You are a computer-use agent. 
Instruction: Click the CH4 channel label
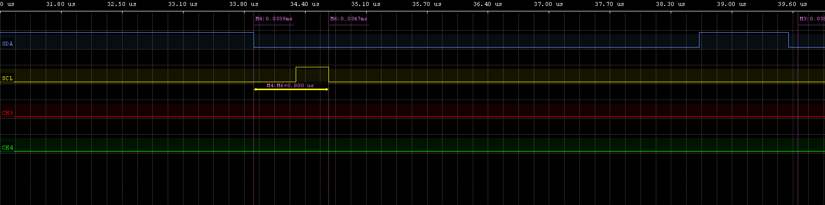pyautogui.click(x=7, y=148)
